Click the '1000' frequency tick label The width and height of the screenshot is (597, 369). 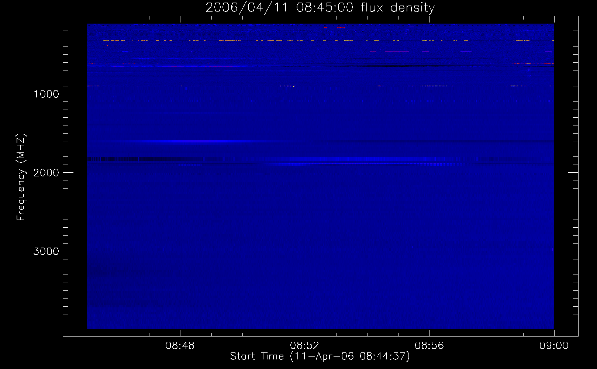tap(46, 94)
